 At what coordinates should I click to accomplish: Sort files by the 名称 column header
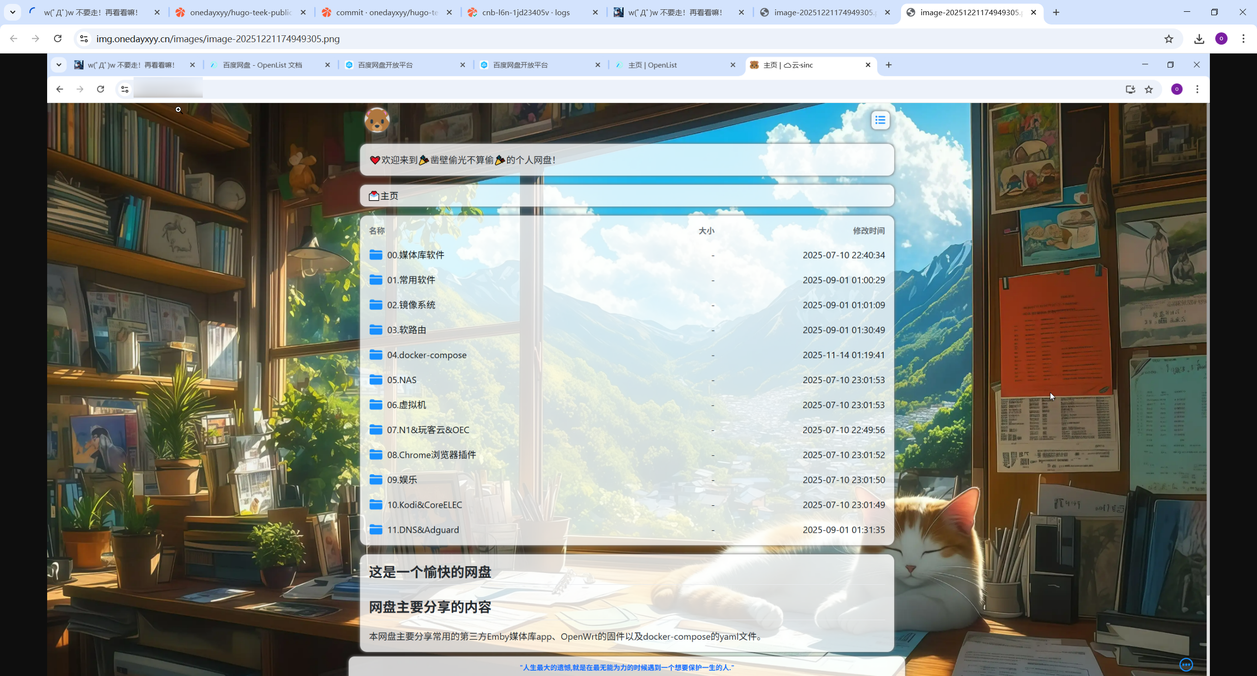(377, 231)
